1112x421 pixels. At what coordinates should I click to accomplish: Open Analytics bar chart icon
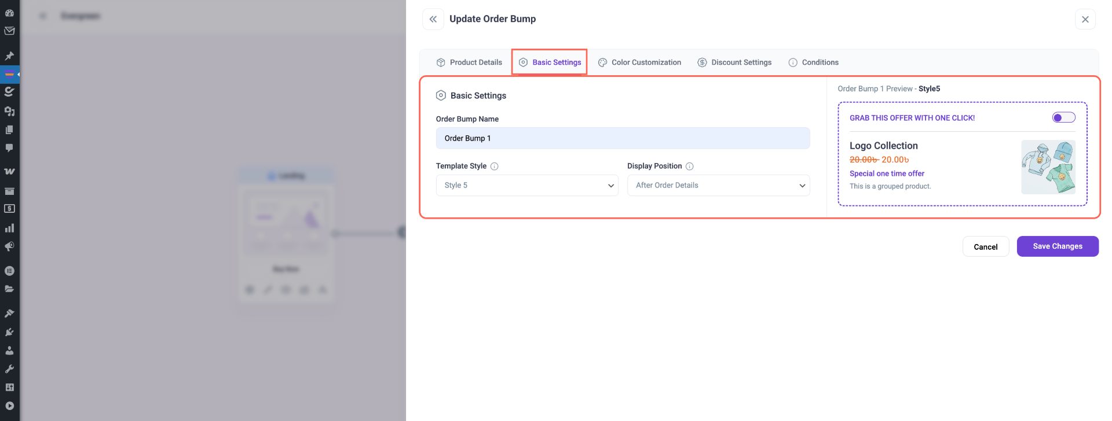pos(9,228)
